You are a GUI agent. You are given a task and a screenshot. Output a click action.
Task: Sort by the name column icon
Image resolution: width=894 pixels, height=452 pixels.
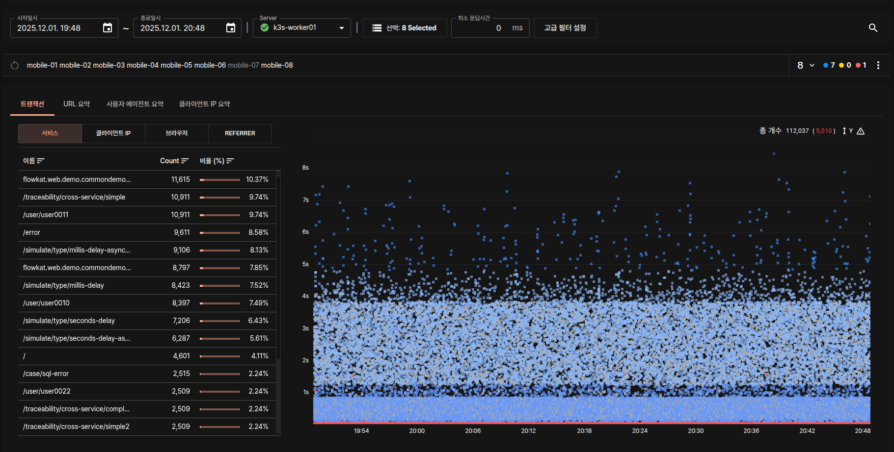[x=41, y=161]
